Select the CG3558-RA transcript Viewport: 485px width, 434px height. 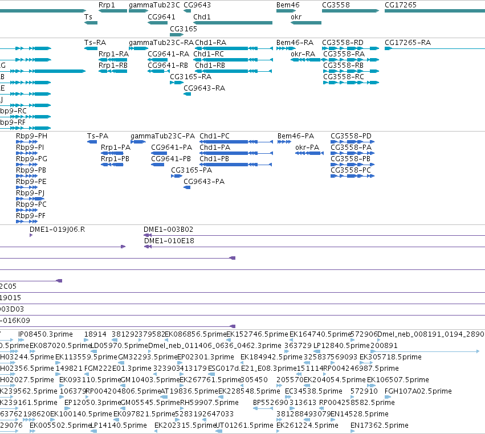[x=351, y=60]
